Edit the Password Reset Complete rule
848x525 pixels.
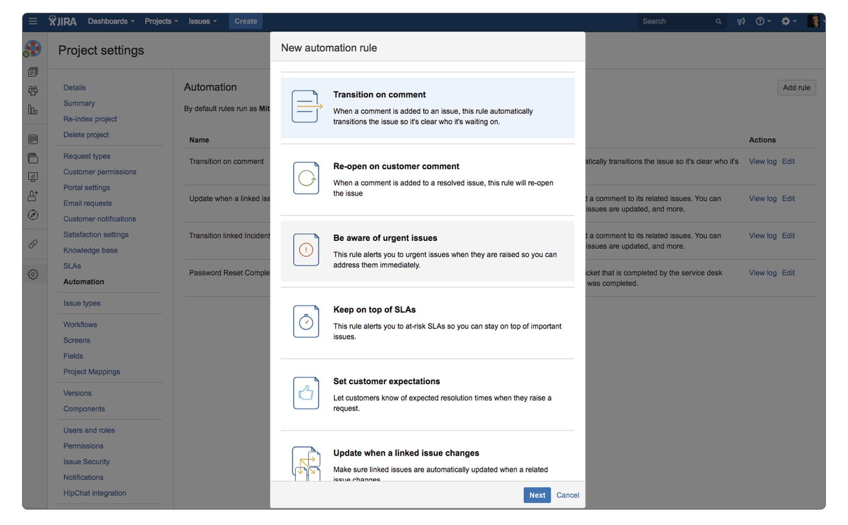point(789,273)
